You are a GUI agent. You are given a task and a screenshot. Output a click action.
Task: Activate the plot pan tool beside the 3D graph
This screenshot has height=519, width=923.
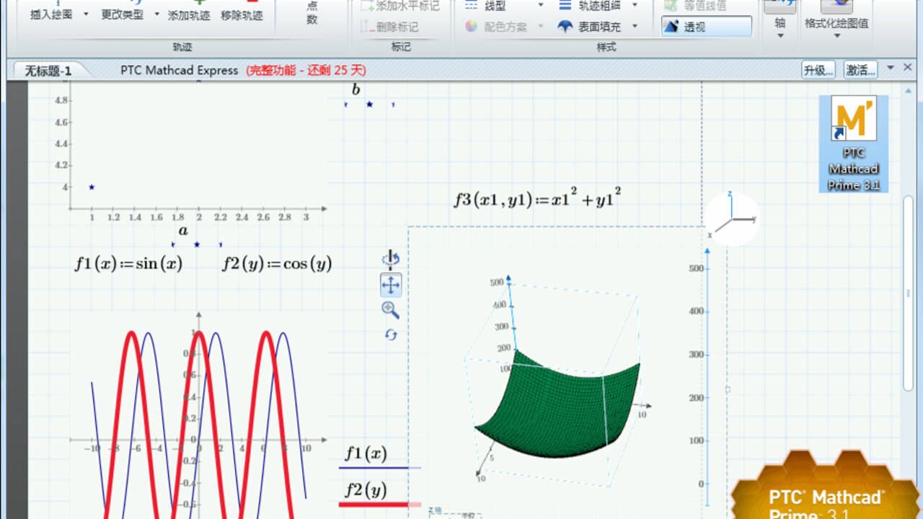[x=389, y=284]
